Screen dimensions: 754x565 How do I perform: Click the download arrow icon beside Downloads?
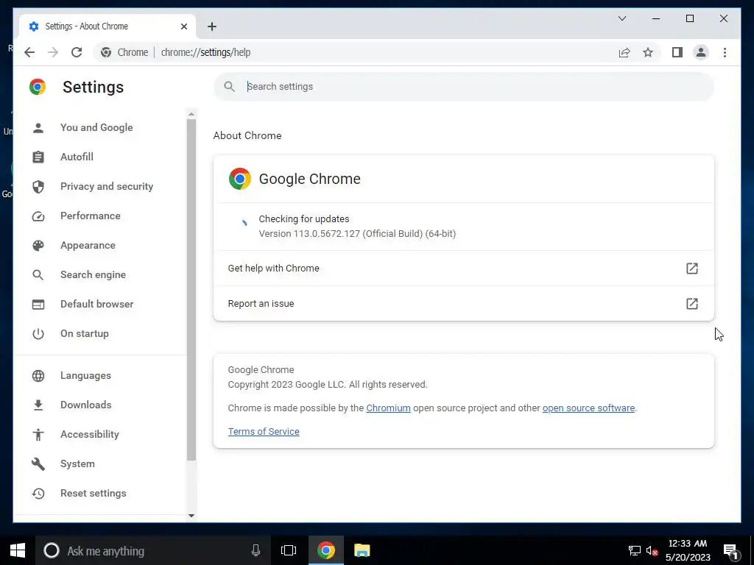pos(38,405)
